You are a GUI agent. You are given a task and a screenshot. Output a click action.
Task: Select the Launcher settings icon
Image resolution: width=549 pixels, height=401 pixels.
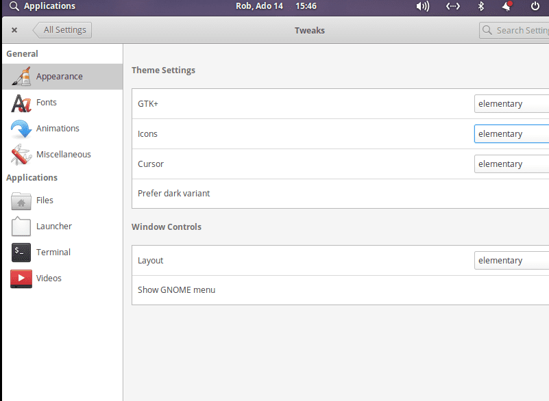click(21, 226)
